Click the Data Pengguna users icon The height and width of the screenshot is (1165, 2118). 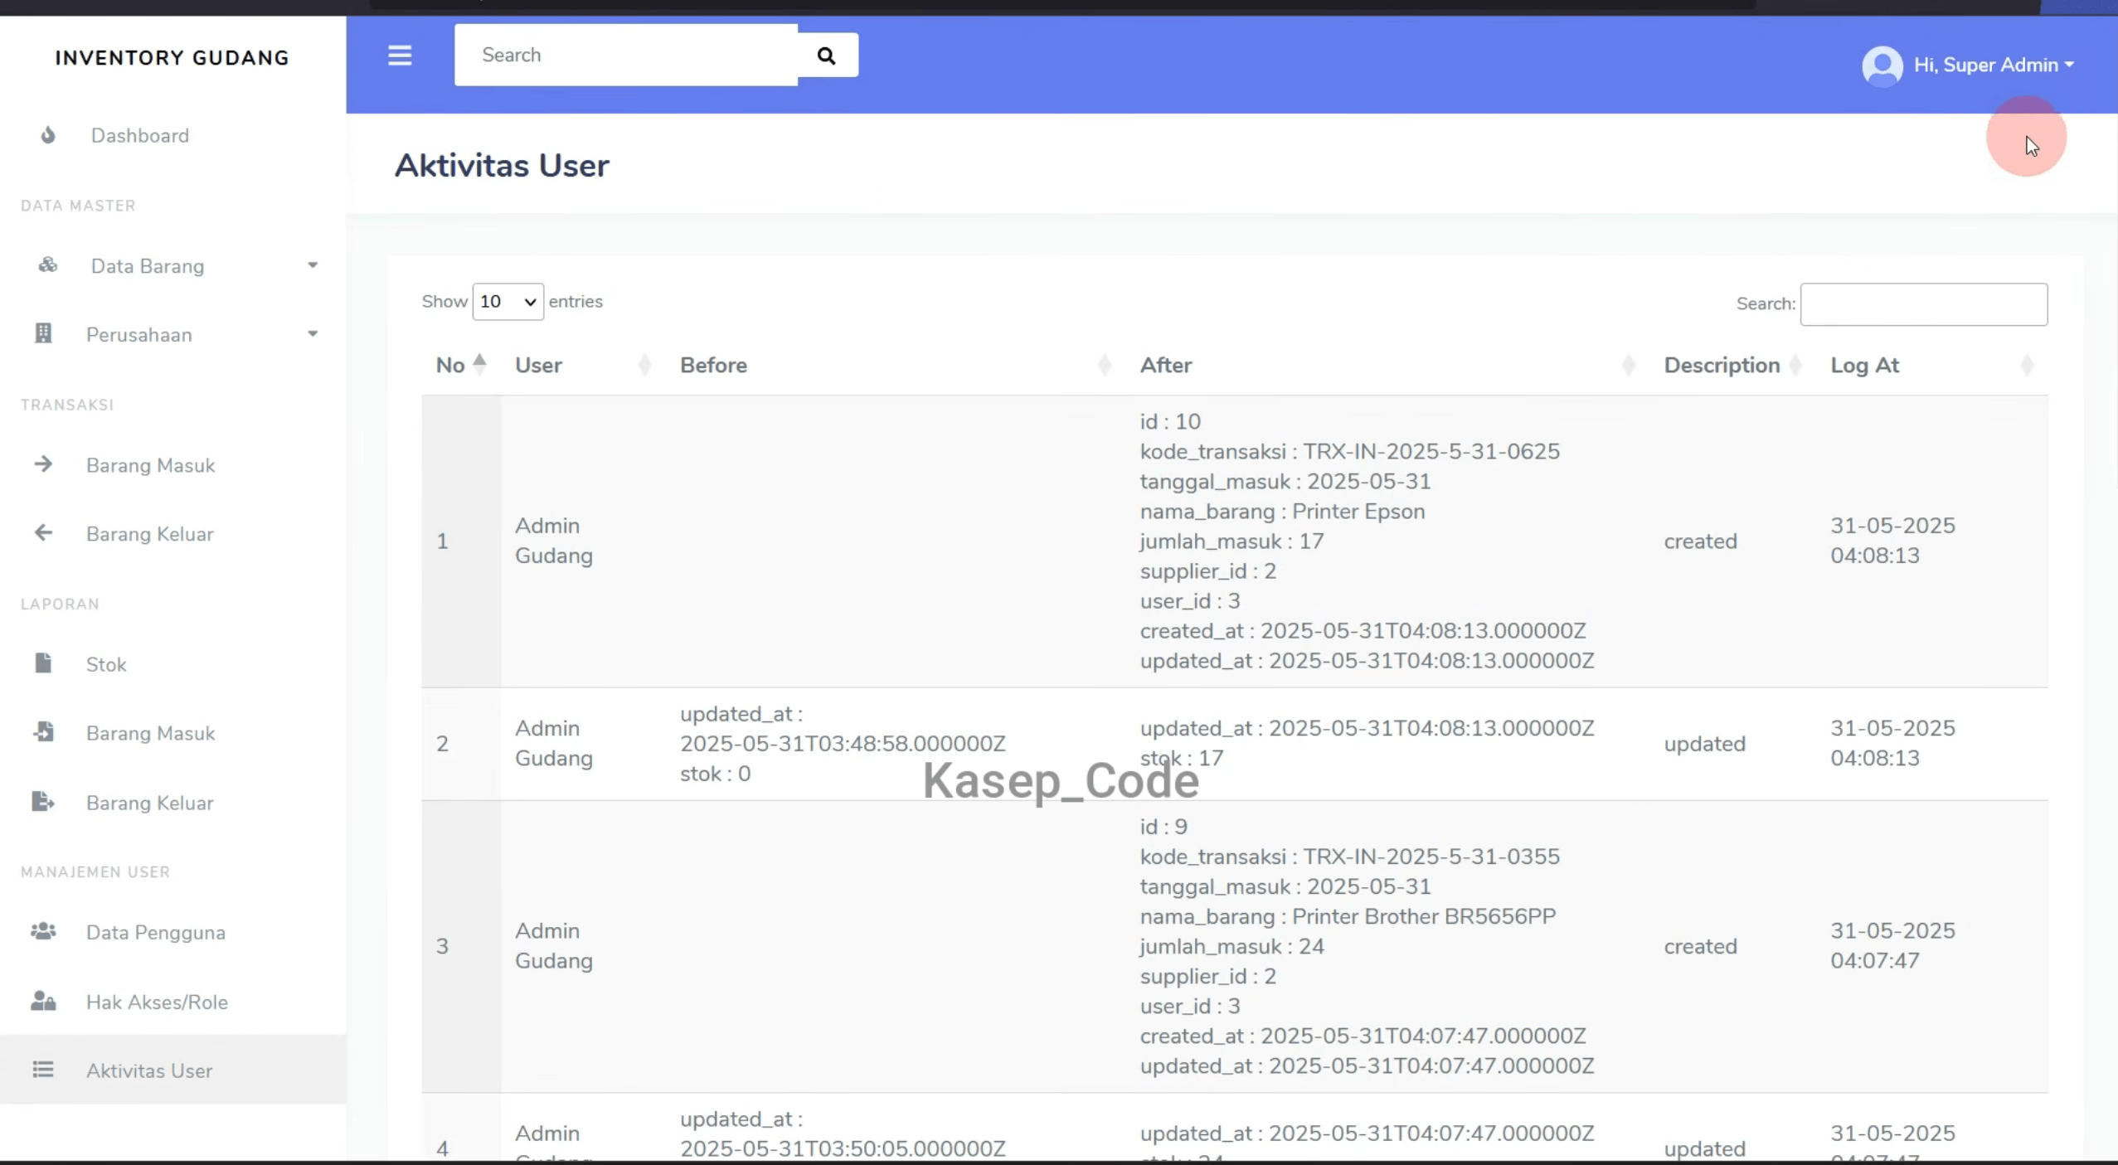click(x=43, y=931)
